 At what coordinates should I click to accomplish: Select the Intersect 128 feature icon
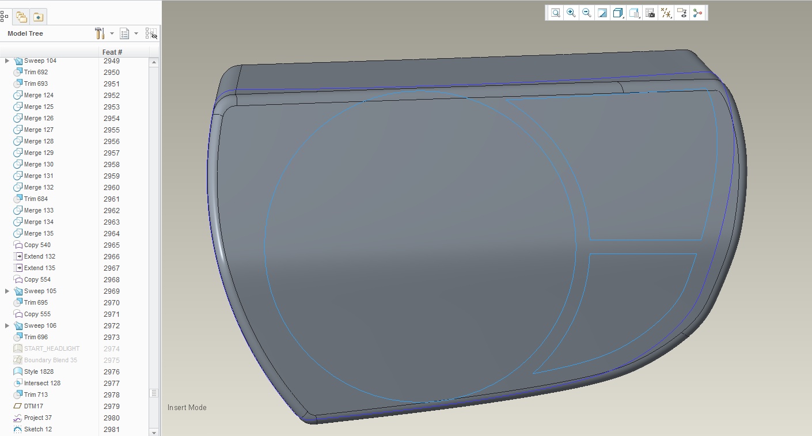[x=18, y=383]
